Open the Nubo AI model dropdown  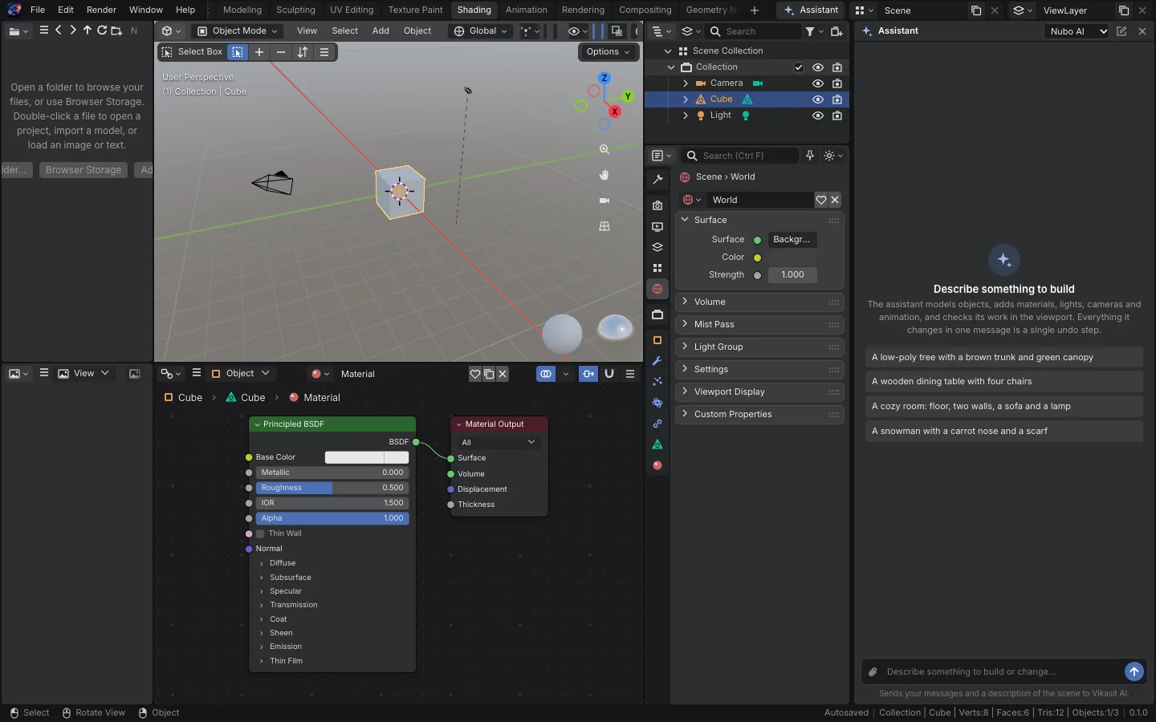click(x=1077, y=31)
